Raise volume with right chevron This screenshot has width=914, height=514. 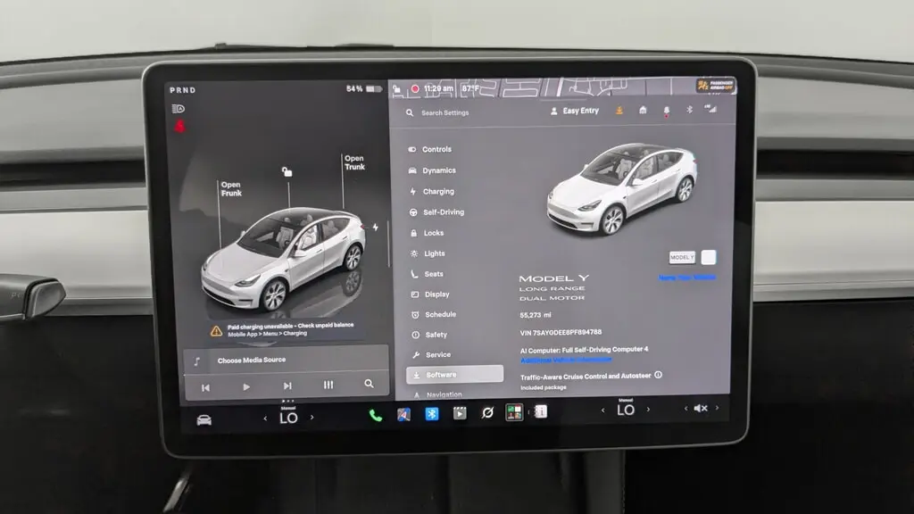click(717, 408)
